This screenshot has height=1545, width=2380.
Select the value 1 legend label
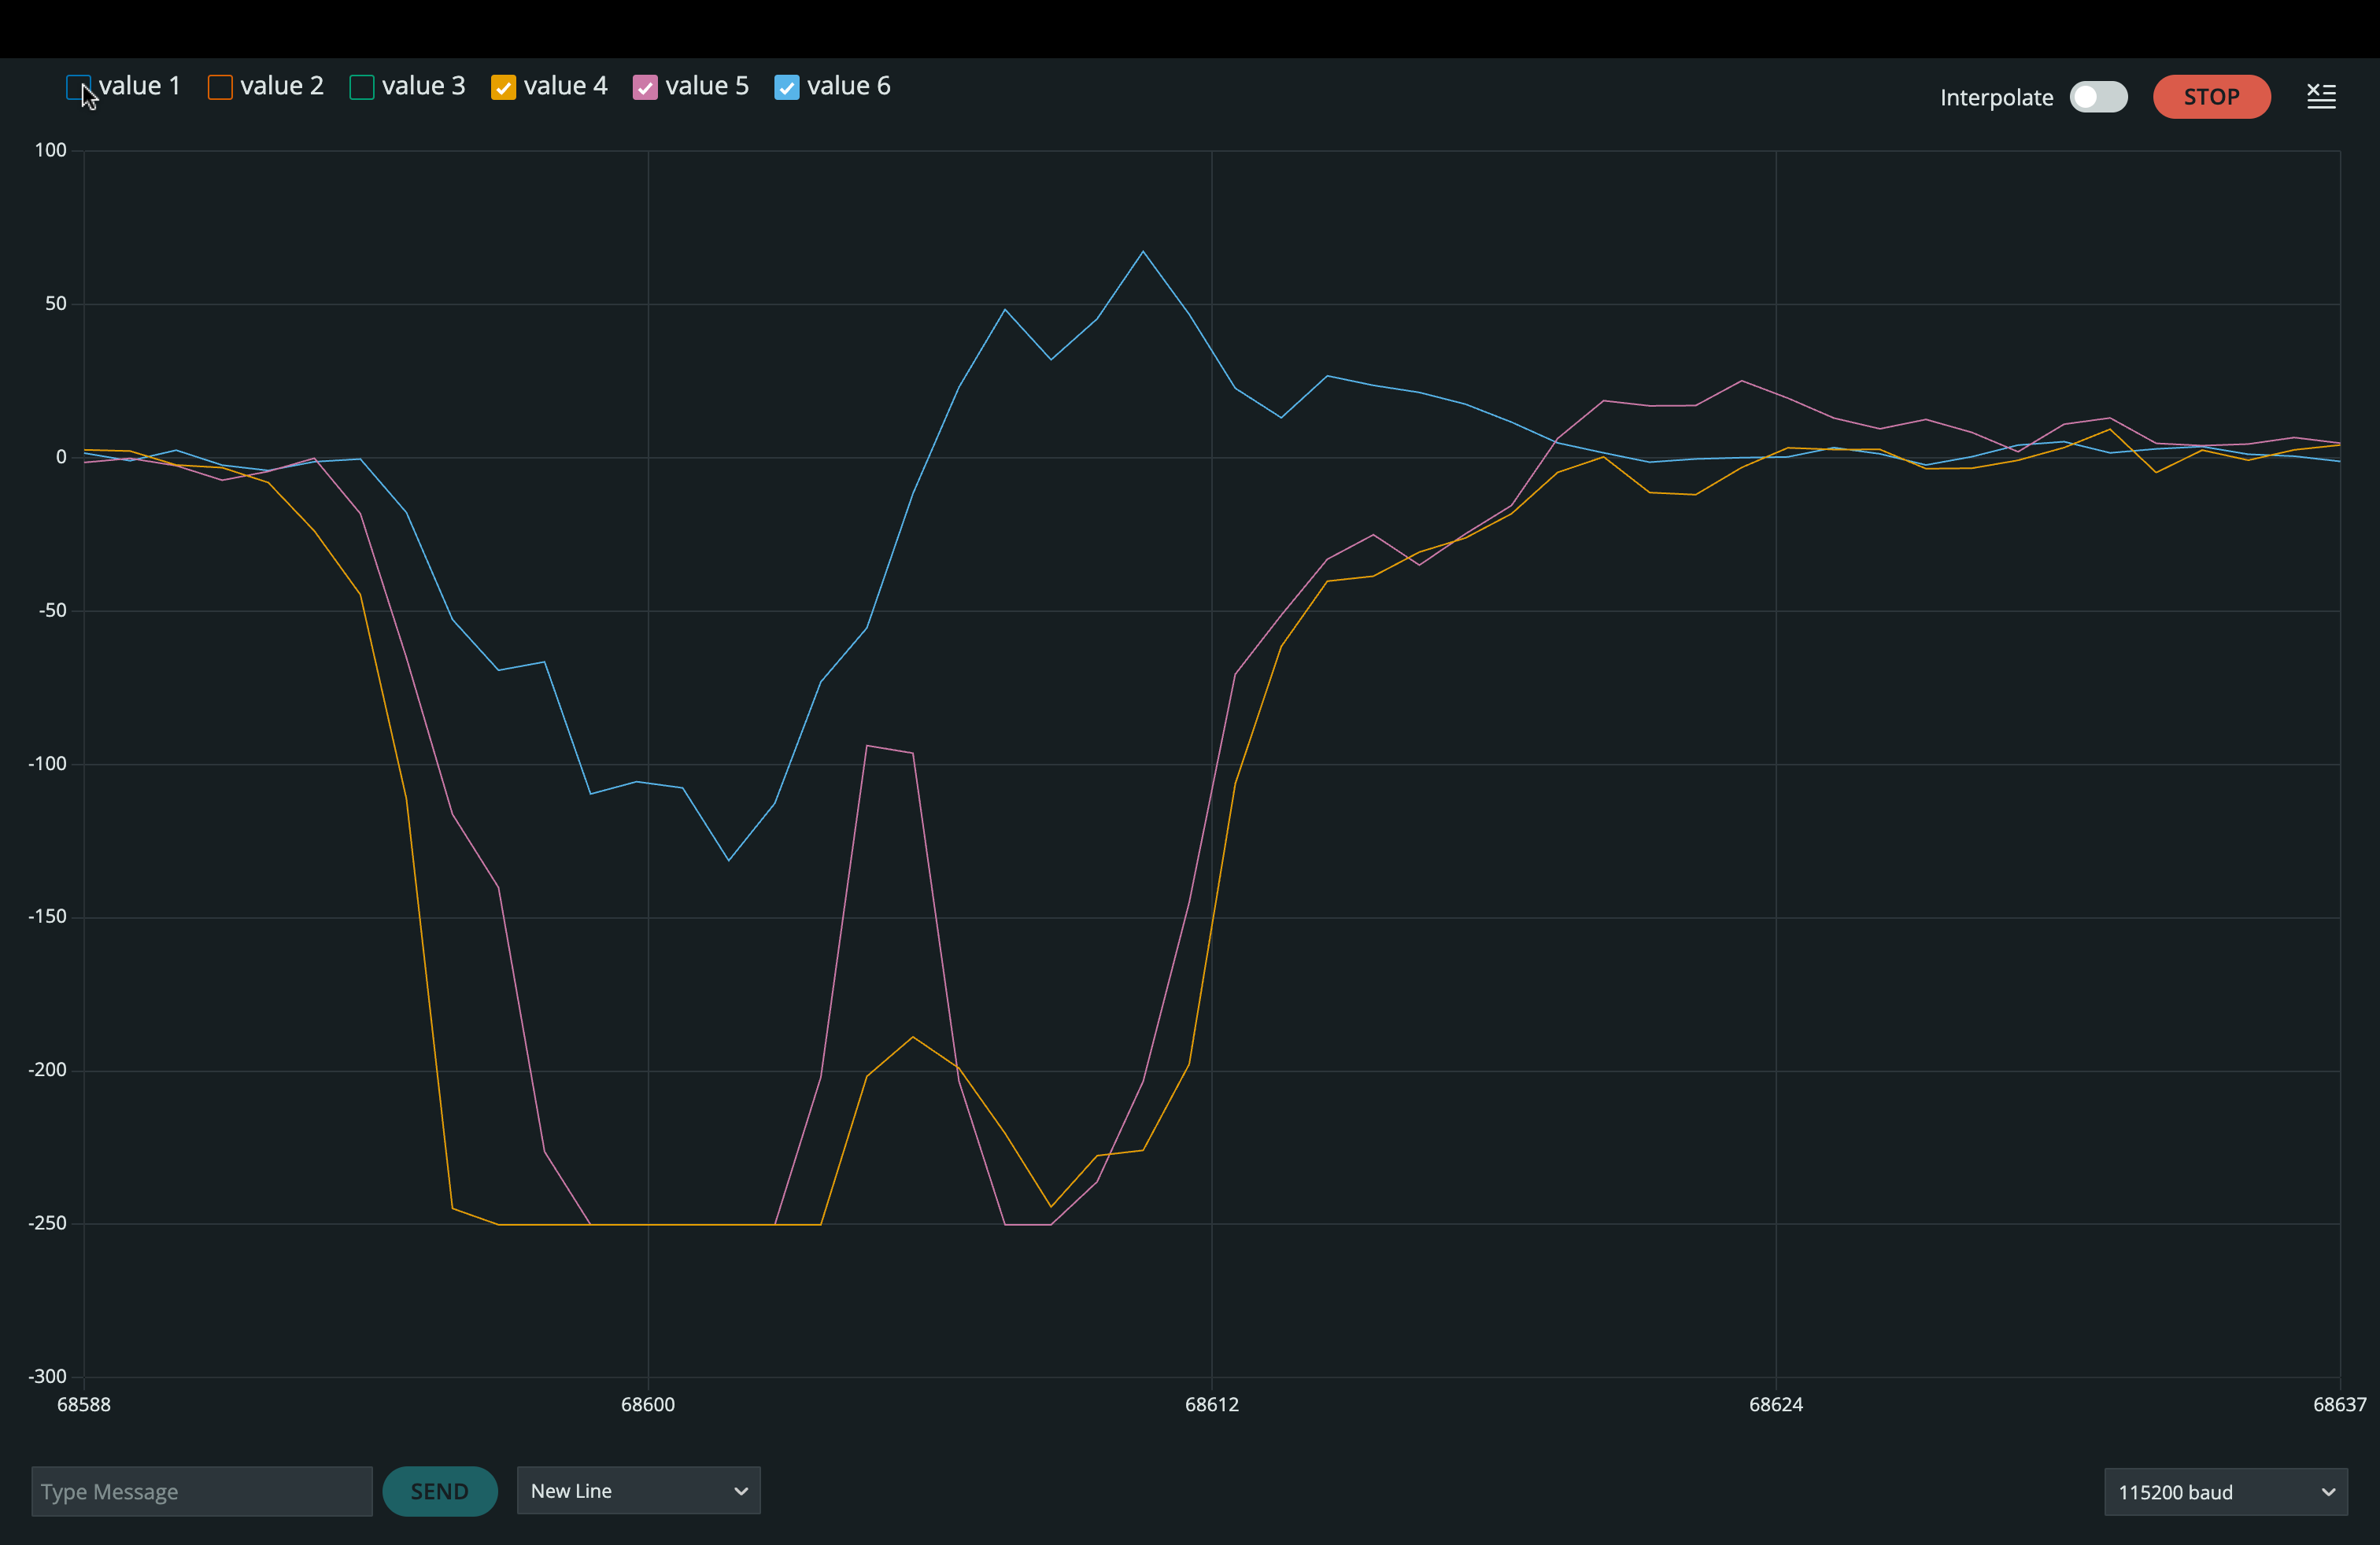[x=140, y=85]
